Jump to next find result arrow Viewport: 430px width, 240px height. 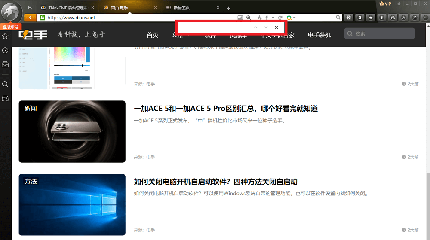(x=266, y=27)
